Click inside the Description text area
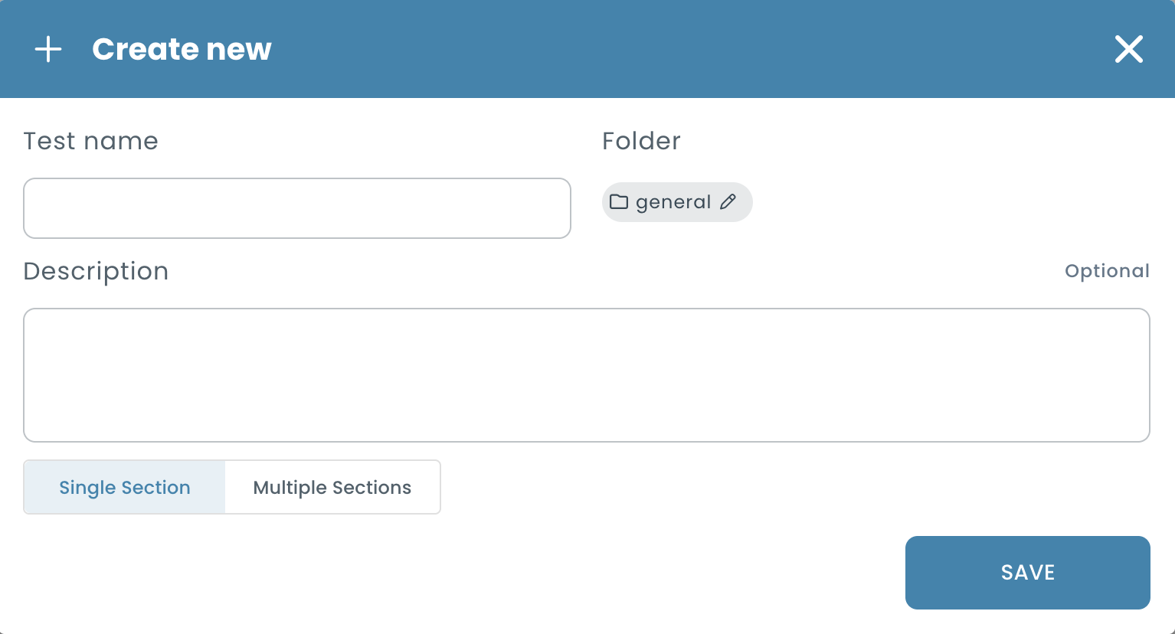1175x634 pixels. pos(587,375)
